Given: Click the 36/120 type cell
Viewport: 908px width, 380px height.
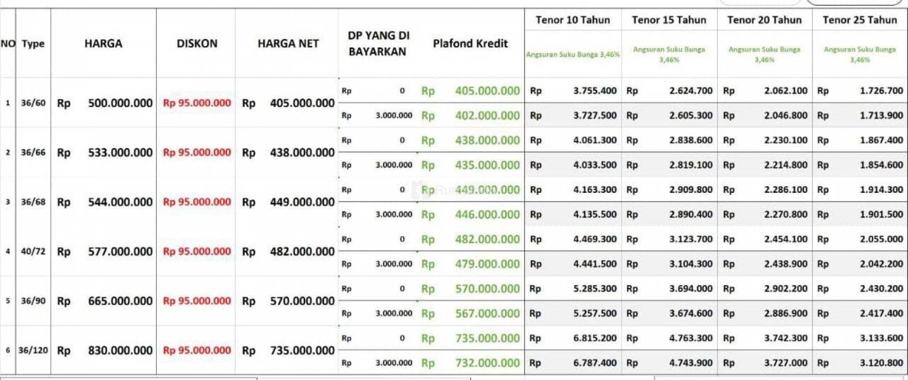Looking at the screenshot, I should [x=33, y=351].
